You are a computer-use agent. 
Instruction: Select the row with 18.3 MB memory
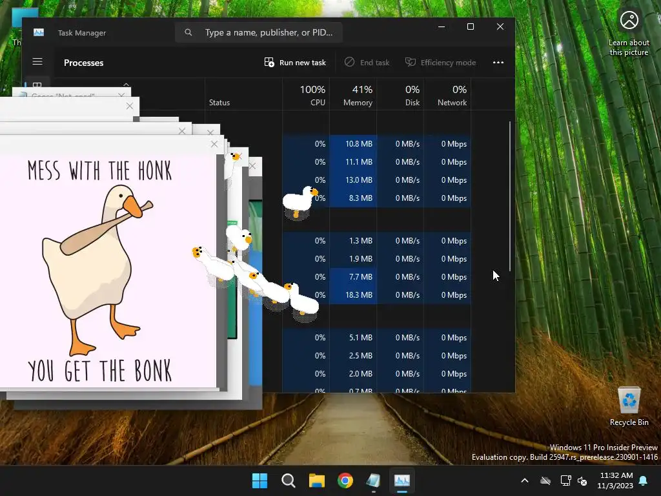[376, 295]
